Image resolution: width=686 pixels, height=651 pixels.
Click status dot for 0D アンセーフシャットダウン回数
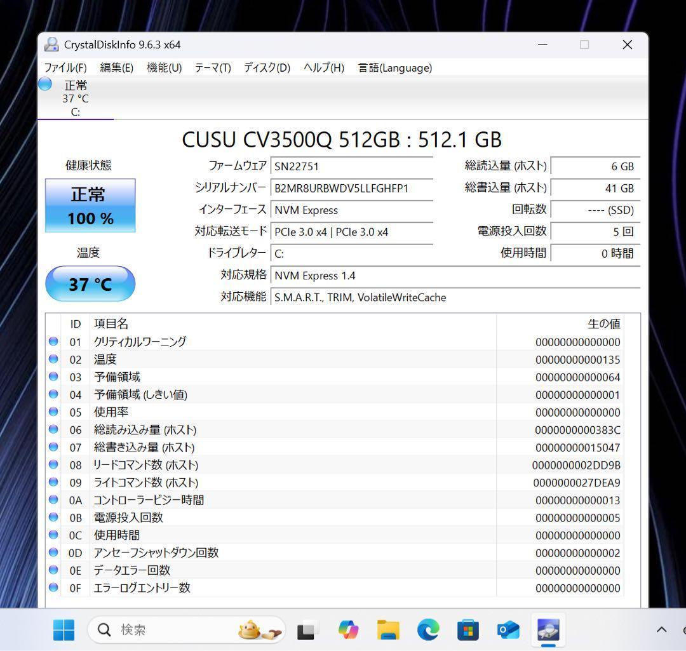tap(53, 552)
